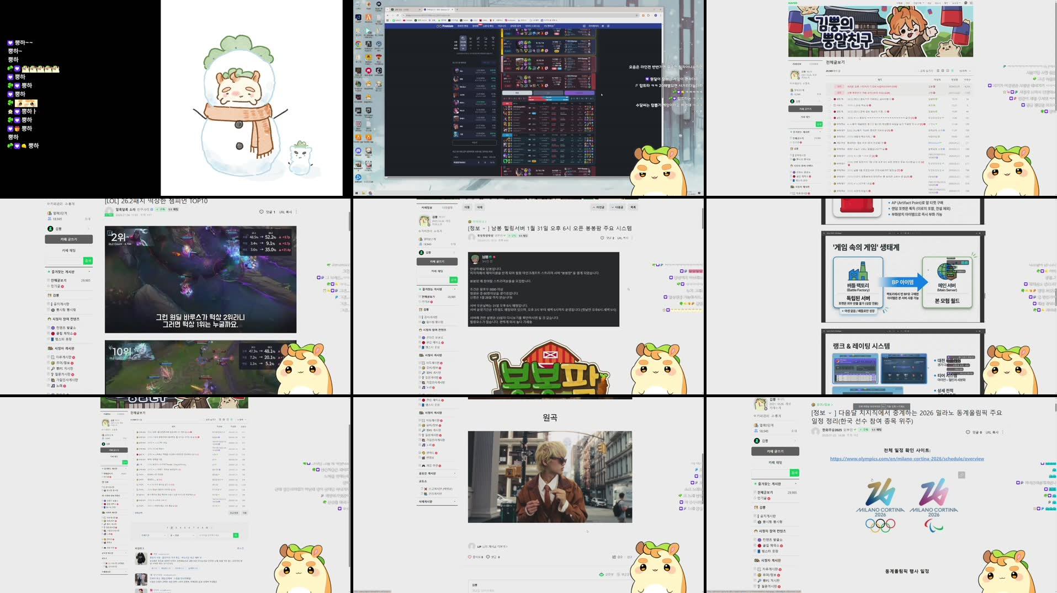Collapse the 즐겨찾는 게시판 section arrow
The width and height of the screenshot is (1057, 593).
coord(795,483)
